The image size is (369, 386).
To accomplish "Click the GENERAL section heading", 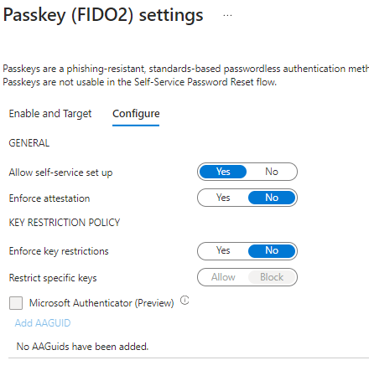I will pos(29,143).
